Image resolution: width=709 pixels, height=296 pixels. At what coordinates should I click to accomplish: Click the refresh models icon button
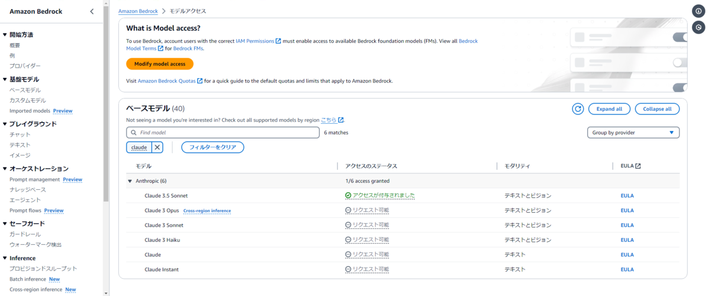pyautogui.click(x=578, y=109)
